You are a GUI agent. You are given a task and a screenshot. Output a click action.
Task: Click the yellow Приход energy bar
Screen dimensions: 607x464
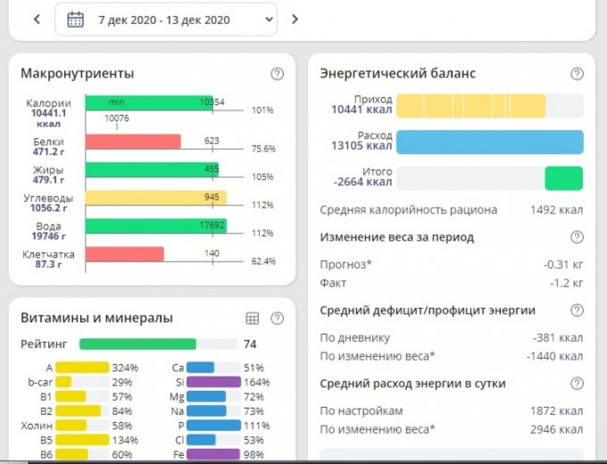click(470, 105)
